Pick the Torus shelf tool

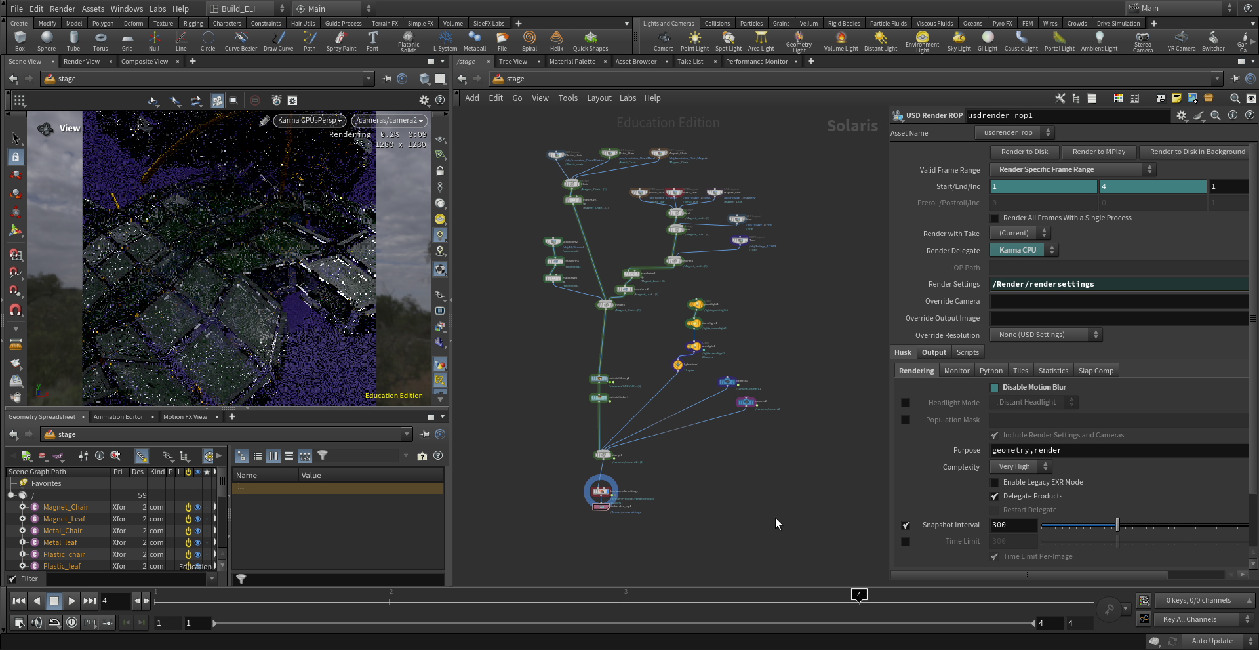pos(100,41)
